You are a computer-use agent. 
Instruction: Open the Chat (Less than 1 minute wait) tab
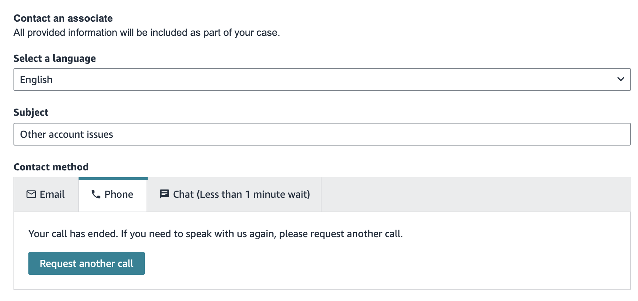[234, 195]
